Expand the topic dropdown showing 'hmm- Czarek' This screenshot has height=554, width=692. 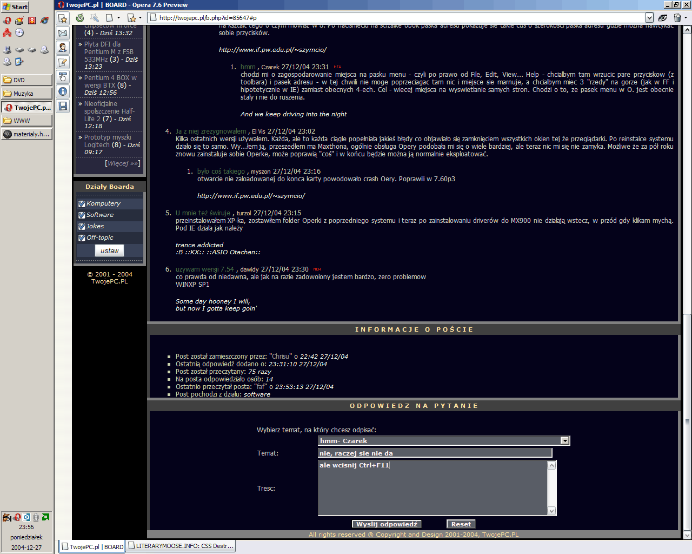click(564, 441)
